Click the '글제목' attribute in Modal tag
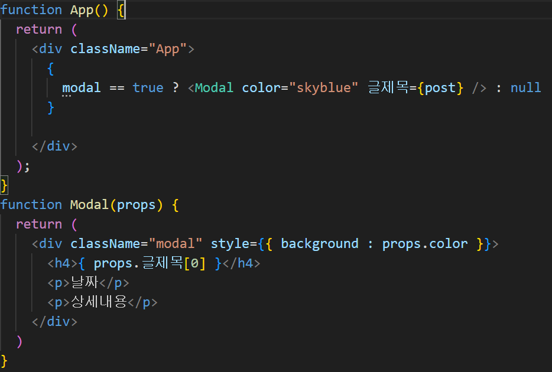Image resolution: width=552 pixels, height=372 pixels. coord(388,87)
